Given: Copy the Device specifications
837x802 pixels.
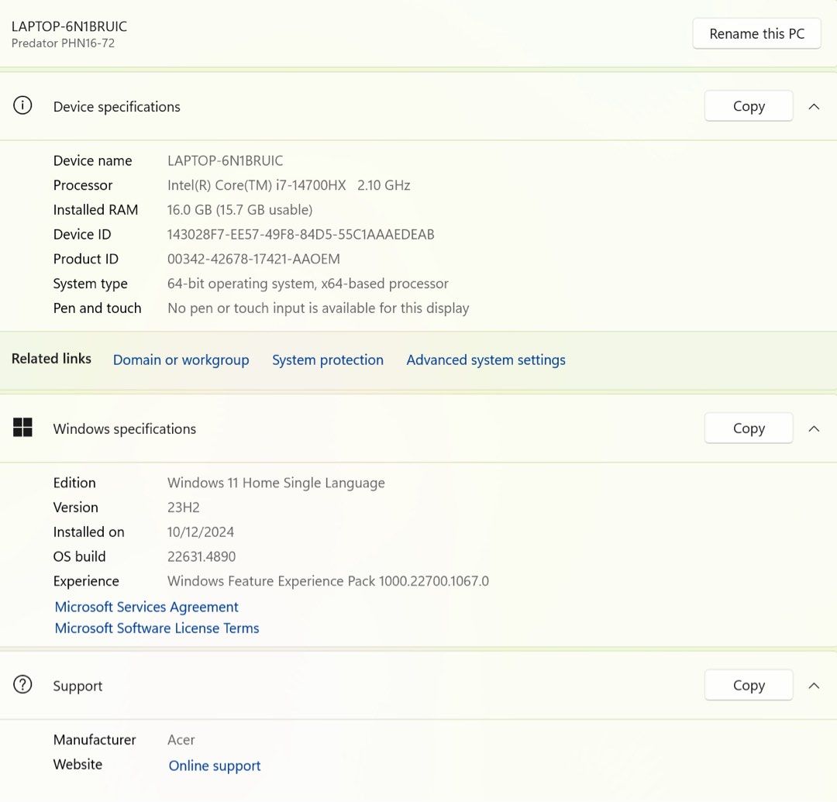Looking at the screenshot, I should coord(749,106).
